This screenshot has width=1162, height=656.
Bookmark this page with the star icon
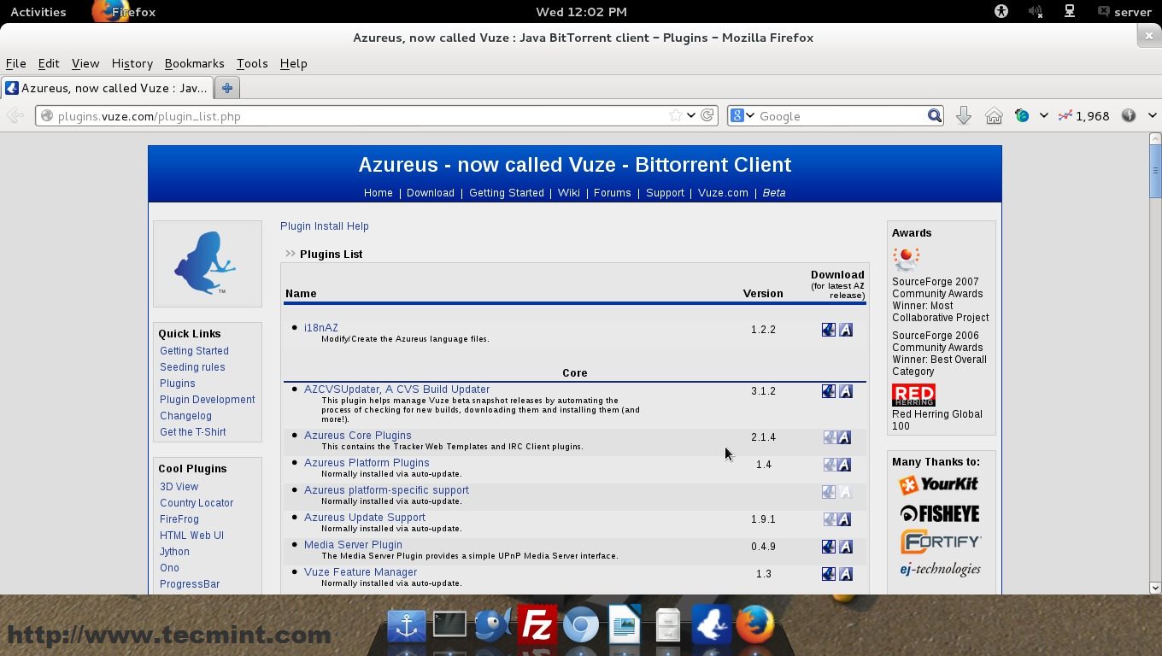[675, 115]
